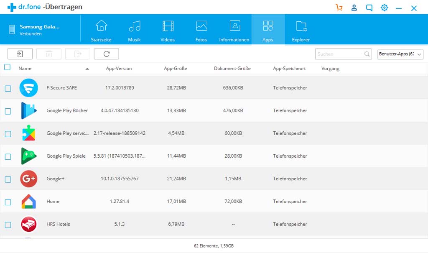The height and width of the screenshot is (253, 428).
Task: Select the Google+ app checkbox
Action: (x=7, y=179)
